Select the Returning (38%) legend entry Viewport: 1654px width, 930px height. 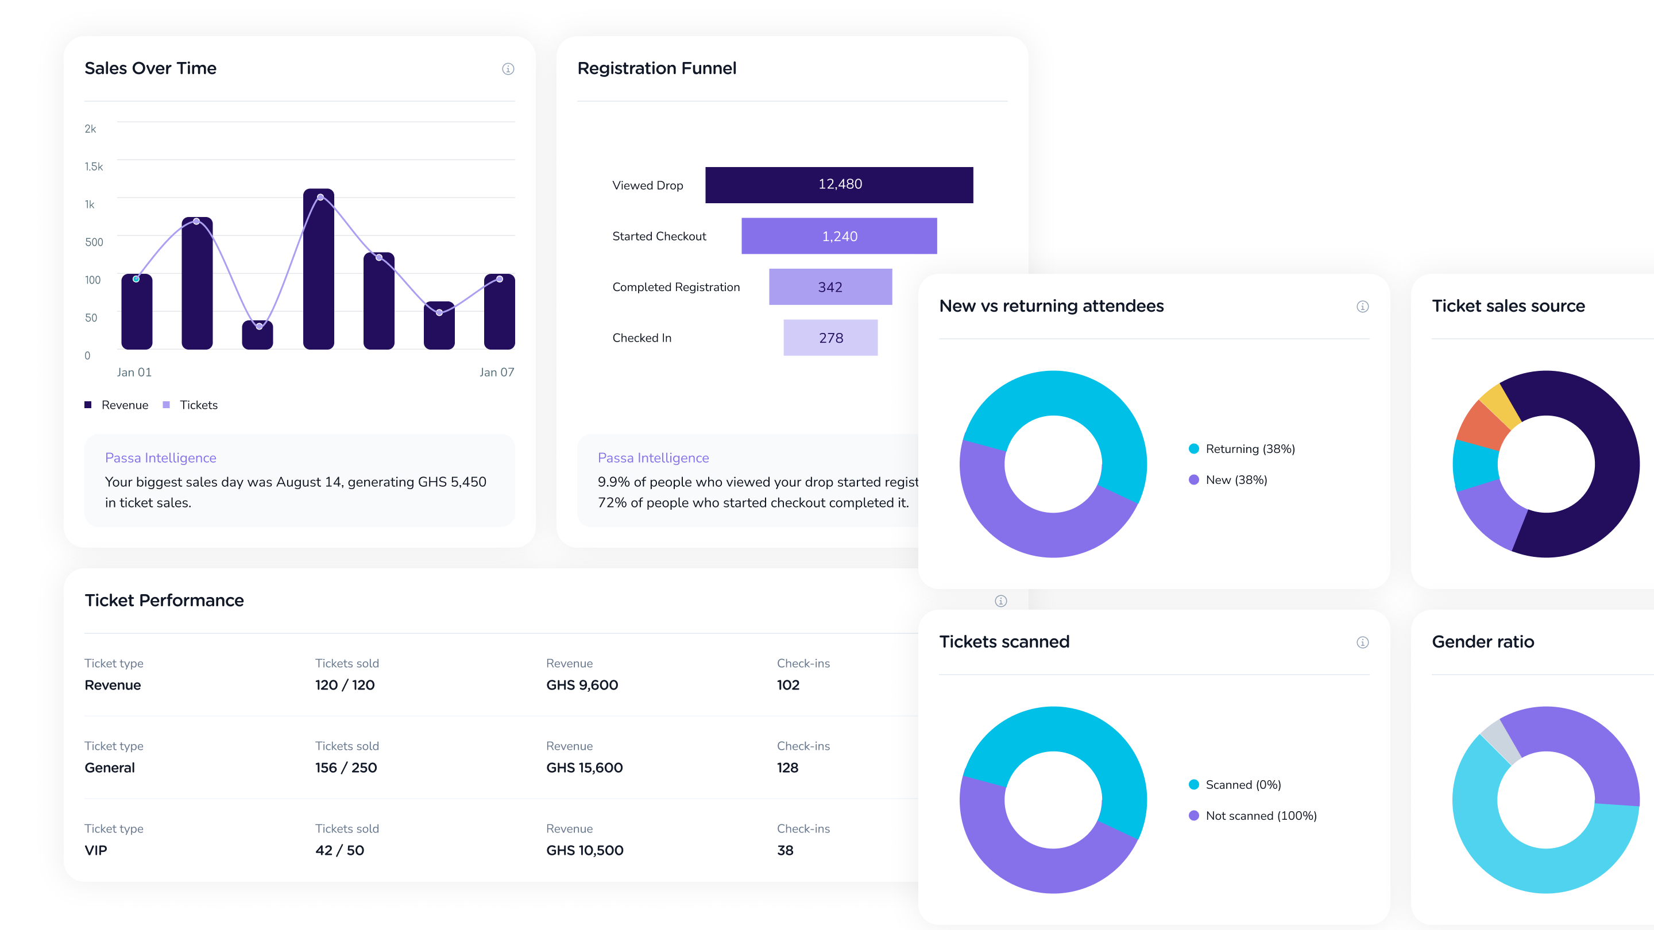pos(1242,448)
